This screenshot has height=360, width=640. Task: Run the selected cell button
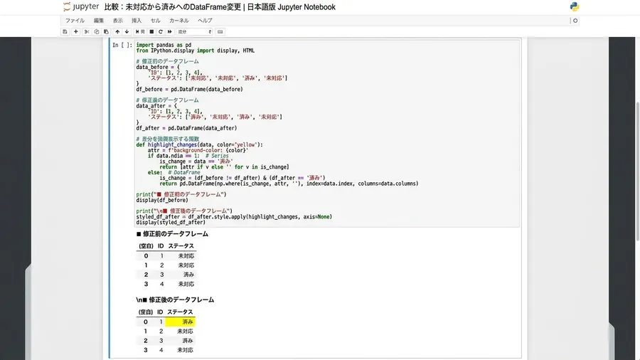coord(140,31)
